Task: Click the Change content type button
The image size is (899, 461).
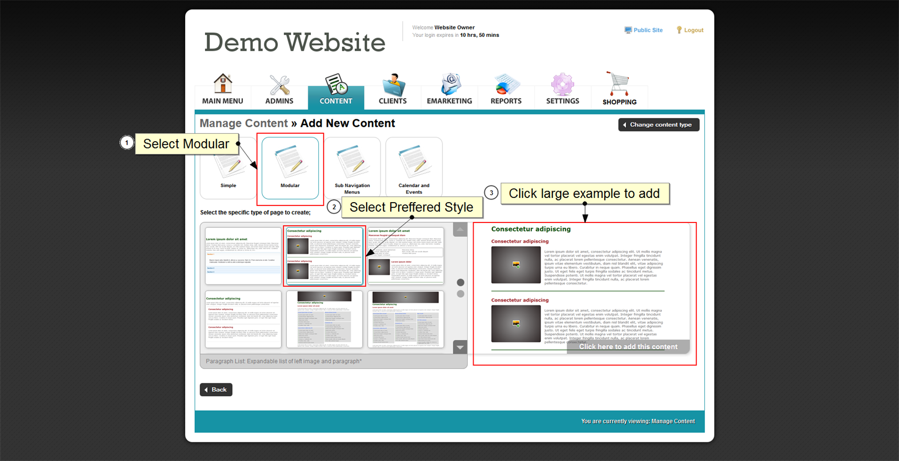Action: tap(659, 125)
